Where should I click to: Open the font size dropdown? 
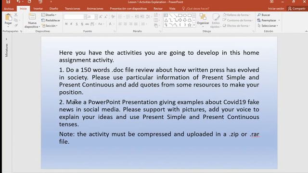coord(96,17)
